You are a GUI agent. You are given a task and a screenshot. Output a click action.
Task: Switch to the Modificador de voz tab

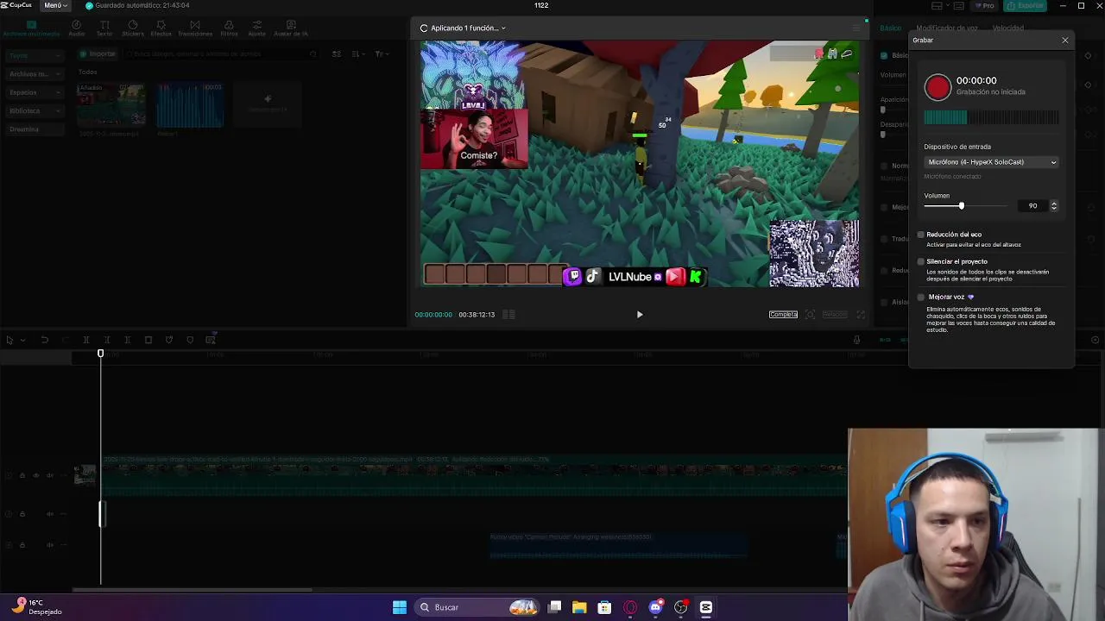[x=946, y=28]
